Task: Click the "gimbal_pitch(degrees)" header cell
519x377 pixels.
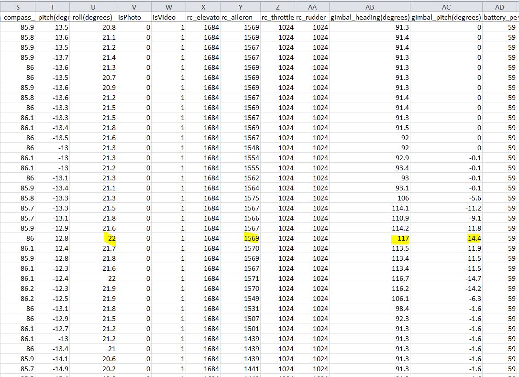Action: tap(446, 17)
